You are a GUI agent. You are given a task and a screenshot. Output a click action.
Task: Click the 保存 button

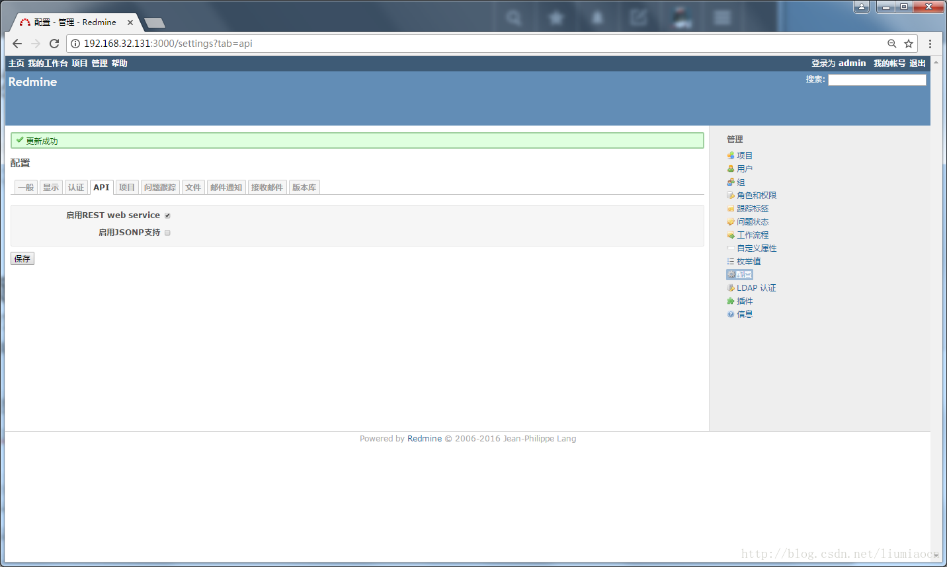click(x=22, y=258)
